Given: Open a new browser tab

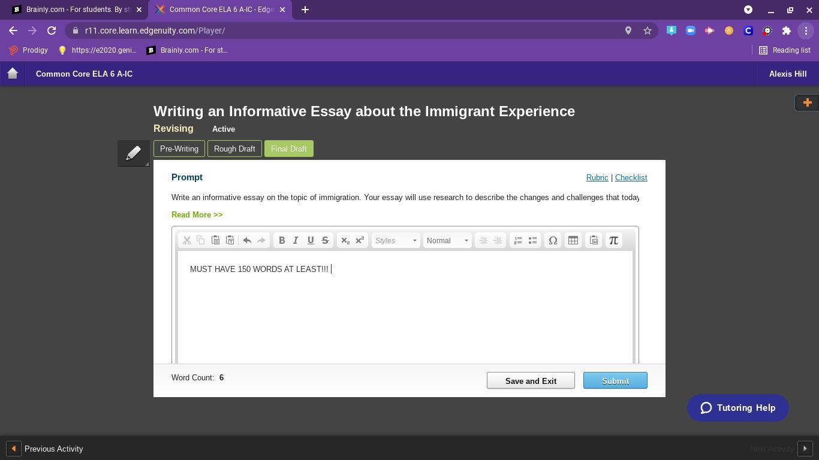Looking at the screenshot, I should pos(305,10).
